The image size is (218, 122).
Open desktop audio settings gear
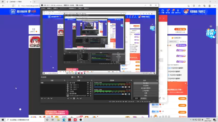pos(129,87)
